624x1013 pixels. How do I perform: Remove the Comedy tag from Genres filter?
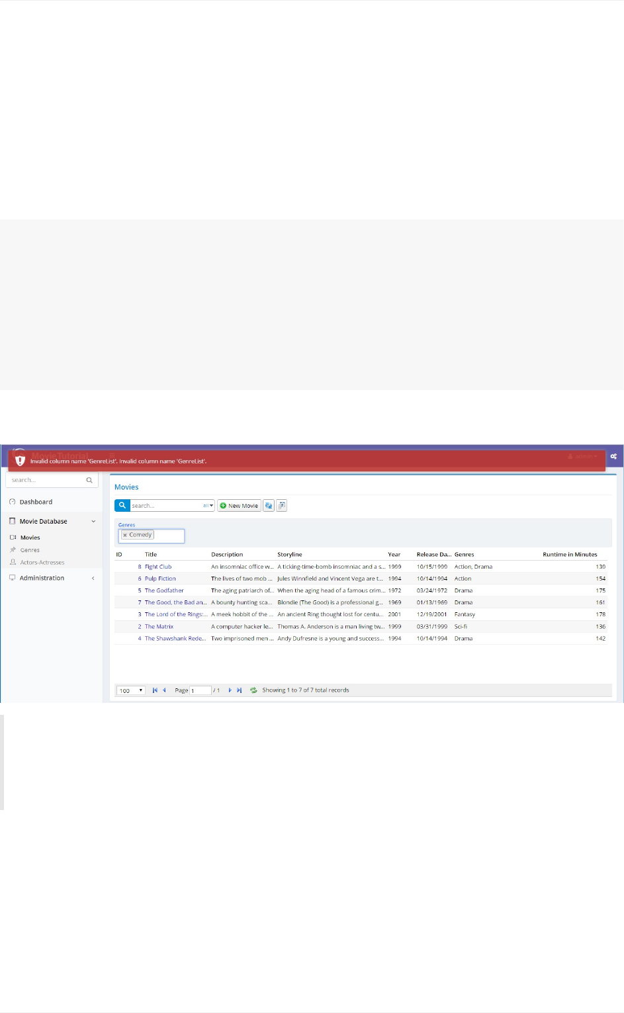[125, 535]
